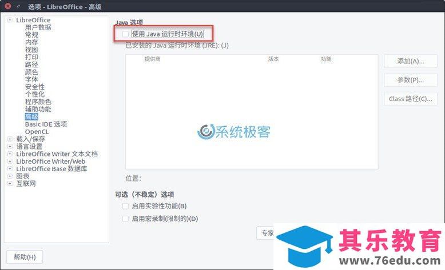The height and width of the screenshot is (270, 445).
Task: Expand the LibreOffice Writer 文本文档 node
Action: click(10, 154)
